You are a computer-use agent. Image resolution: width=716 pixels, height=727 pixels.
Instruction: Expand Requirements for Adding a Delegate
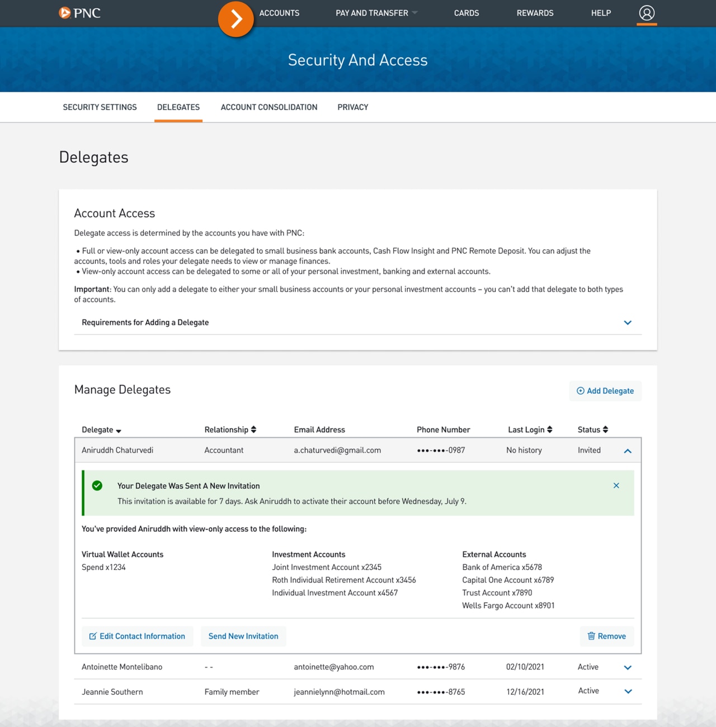(628, 323)
